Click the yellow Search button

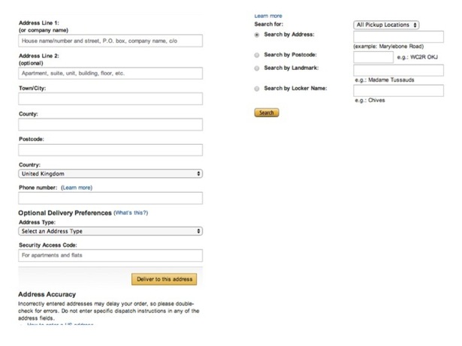point(267,113)
